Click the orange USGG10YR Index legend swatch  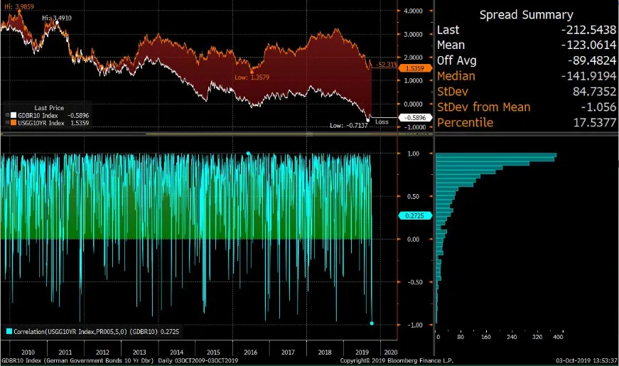(x=14, y=123)
